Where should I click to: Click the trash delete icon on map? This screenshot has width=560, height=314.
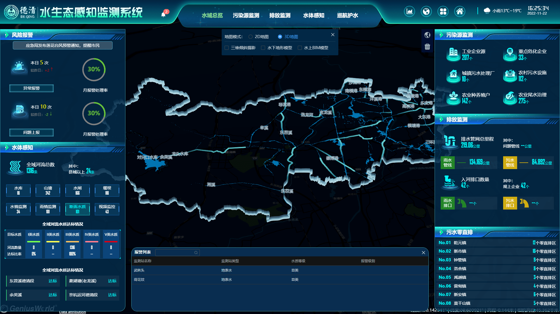[427, 47]
